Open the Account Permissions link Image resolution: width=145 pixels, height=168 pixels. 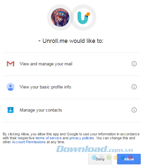(x=29, y=142)
